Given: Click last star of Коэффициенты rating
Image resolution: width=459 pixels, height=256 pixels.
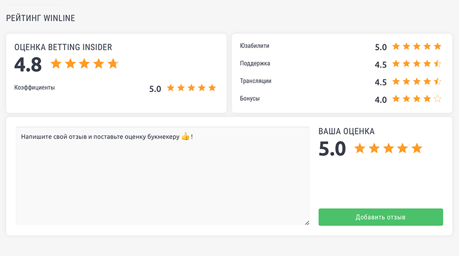Looking at the screenshot, I should coord(212,88).
